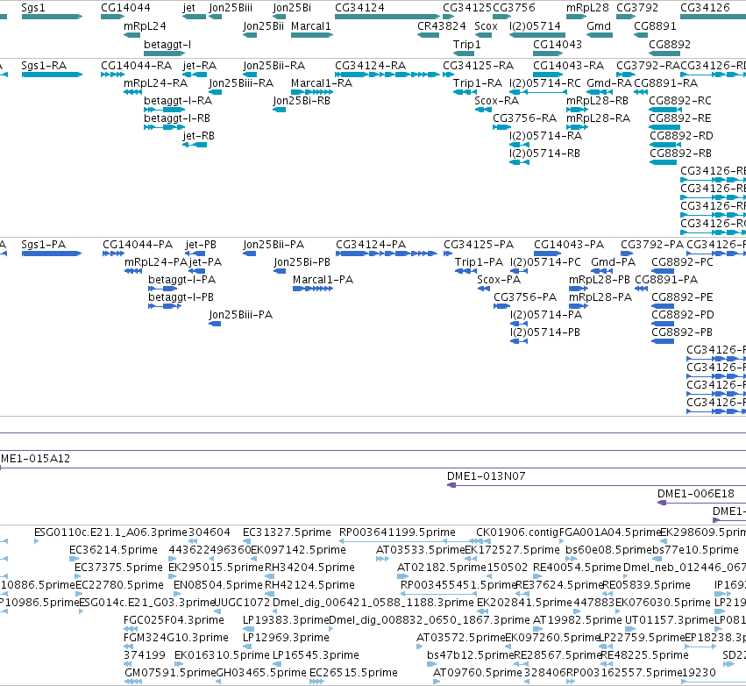Select the l(2)05714-RB transcript label
Screen dimensions: 746x686
pos(544,154)
